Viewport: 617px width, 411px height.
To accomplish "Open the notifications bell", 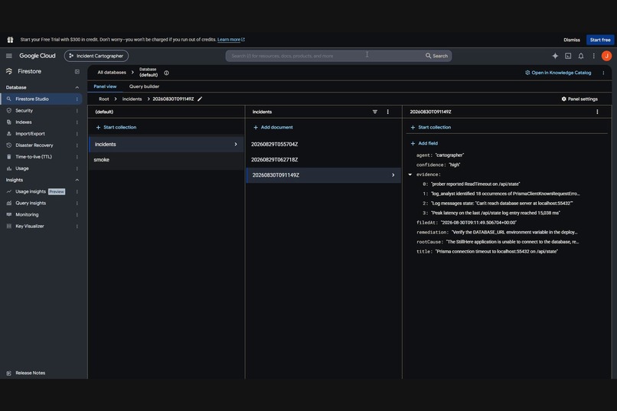I will point(581,56).
